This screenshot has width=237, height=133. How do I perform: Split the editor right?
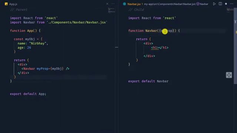pyautogui.click(x=220, y=4)
